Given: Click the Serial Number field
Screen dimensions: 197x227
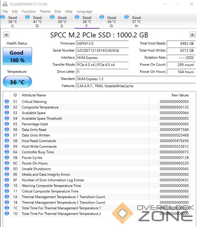Looking at the screenshot, I should (102, 50).
